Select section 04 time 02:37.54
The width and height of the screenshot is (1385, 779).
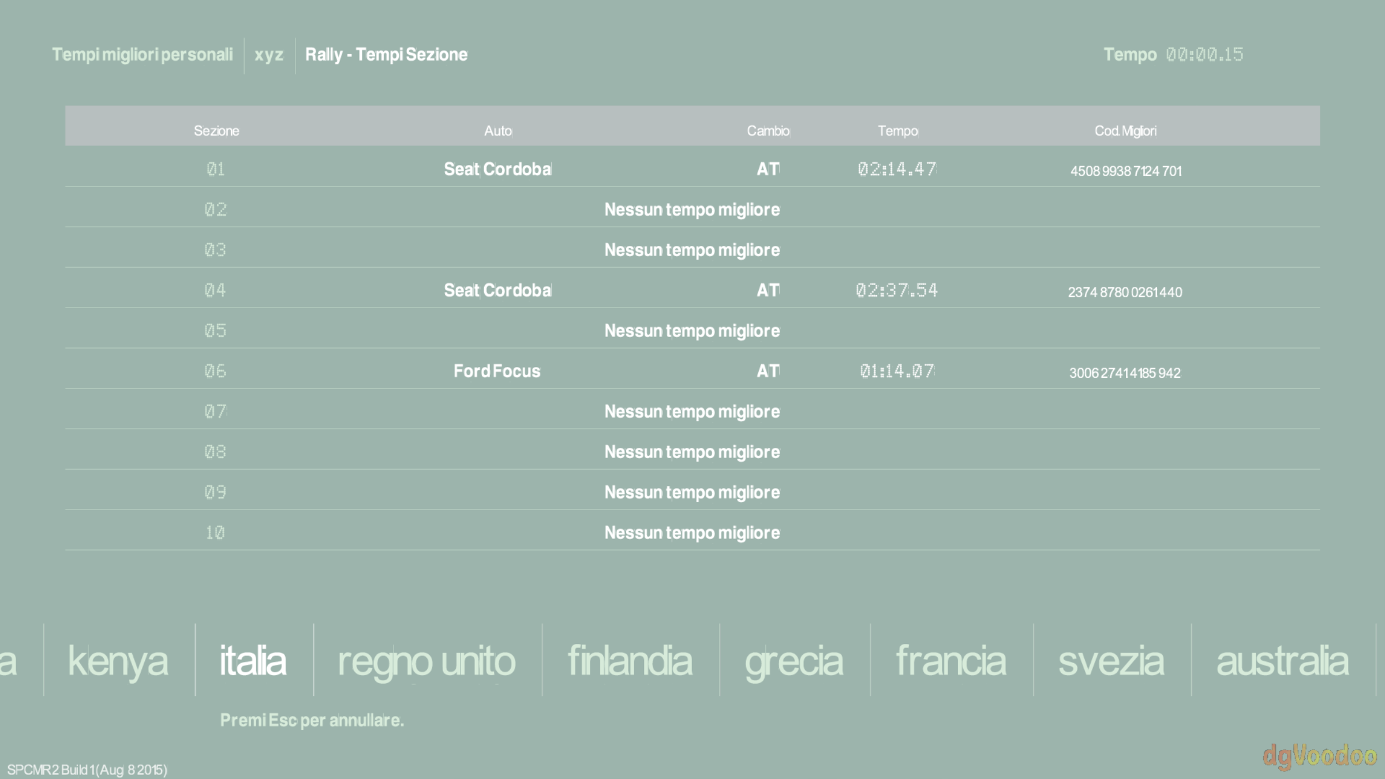[897, 290]
